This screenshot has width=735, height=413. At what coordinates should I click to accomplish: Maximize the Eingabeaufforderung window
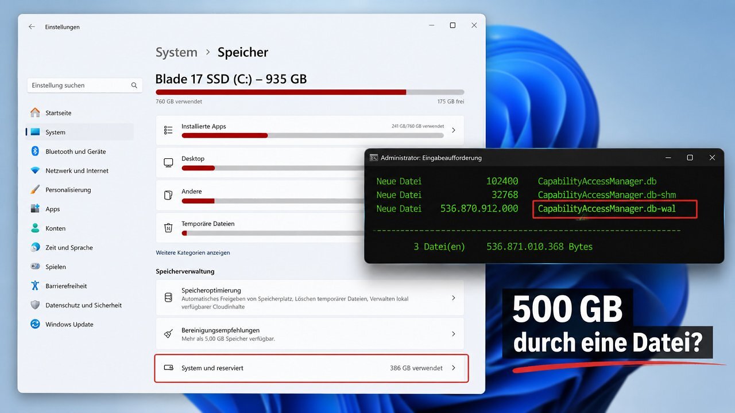[x=690, y=158]
